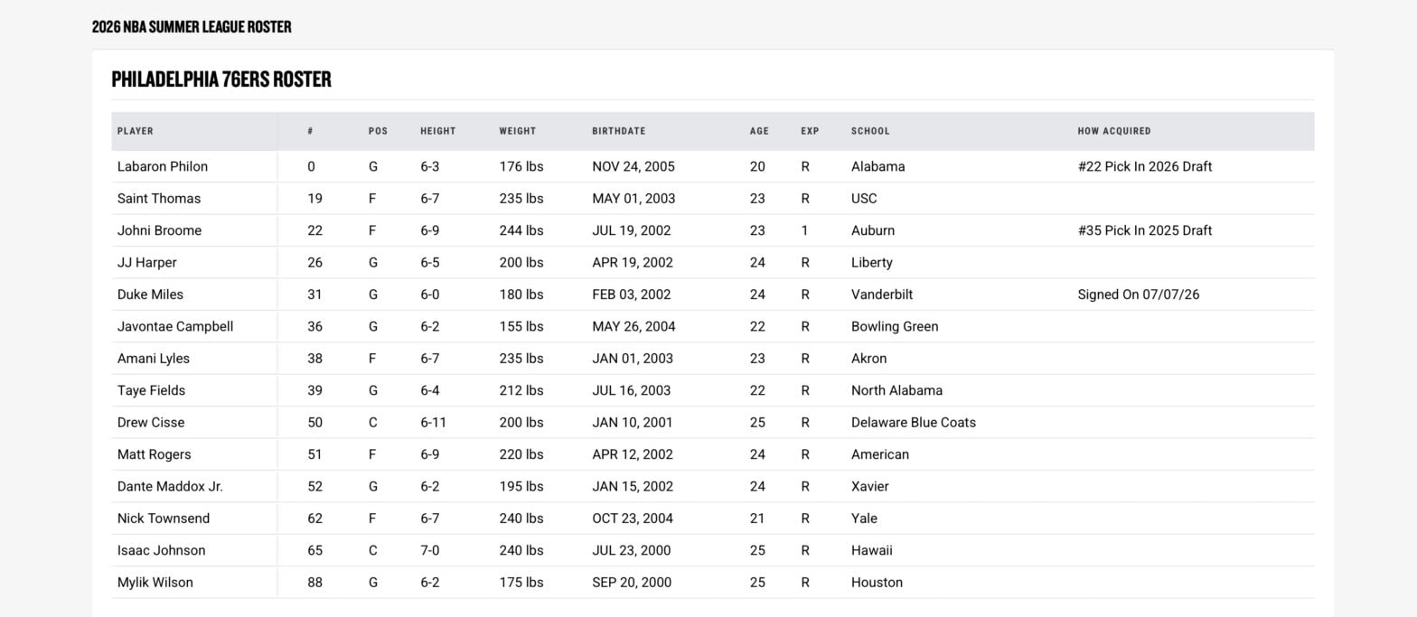Image resolution: width=1417 pixels, height=617 pixels.
Task: Select player name Nick Townsend
Action: tap(164, 519)
